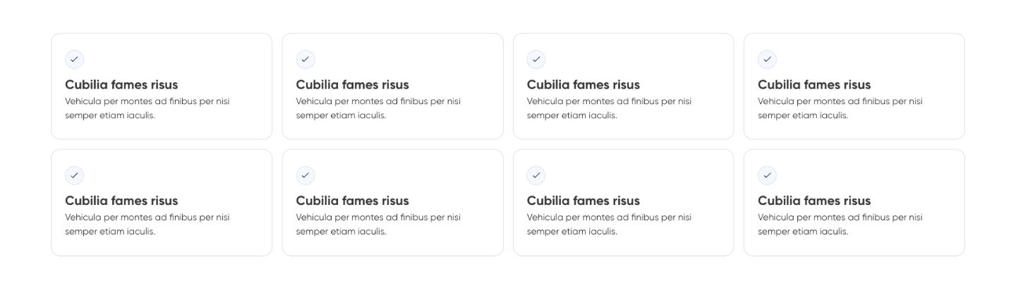Select the "Cubilia fames risus" title in the top-left card
The width and height of the screenshot is (1016, 288).
[x=121, y=84]
